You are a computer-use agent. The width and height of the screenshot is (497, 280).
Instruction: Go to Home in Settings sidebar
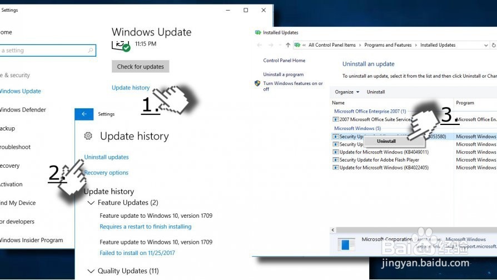tap(6, 32)
